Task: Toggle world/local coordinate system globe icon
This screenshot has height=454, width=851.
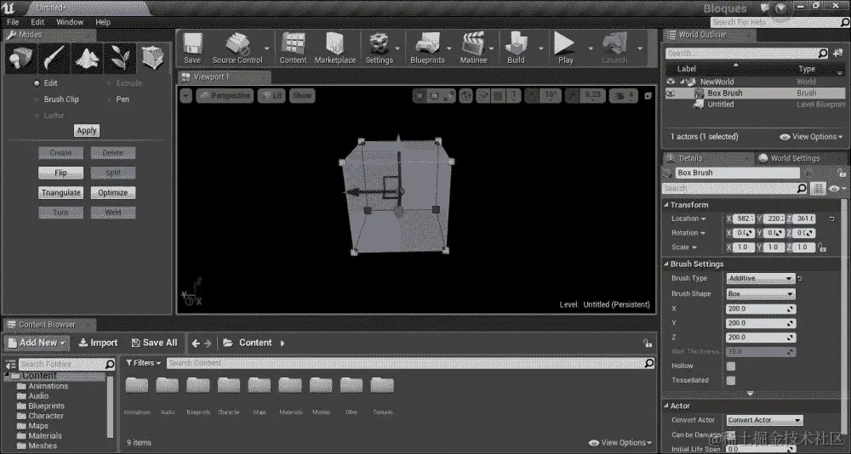Action: [x=466, y=96]
